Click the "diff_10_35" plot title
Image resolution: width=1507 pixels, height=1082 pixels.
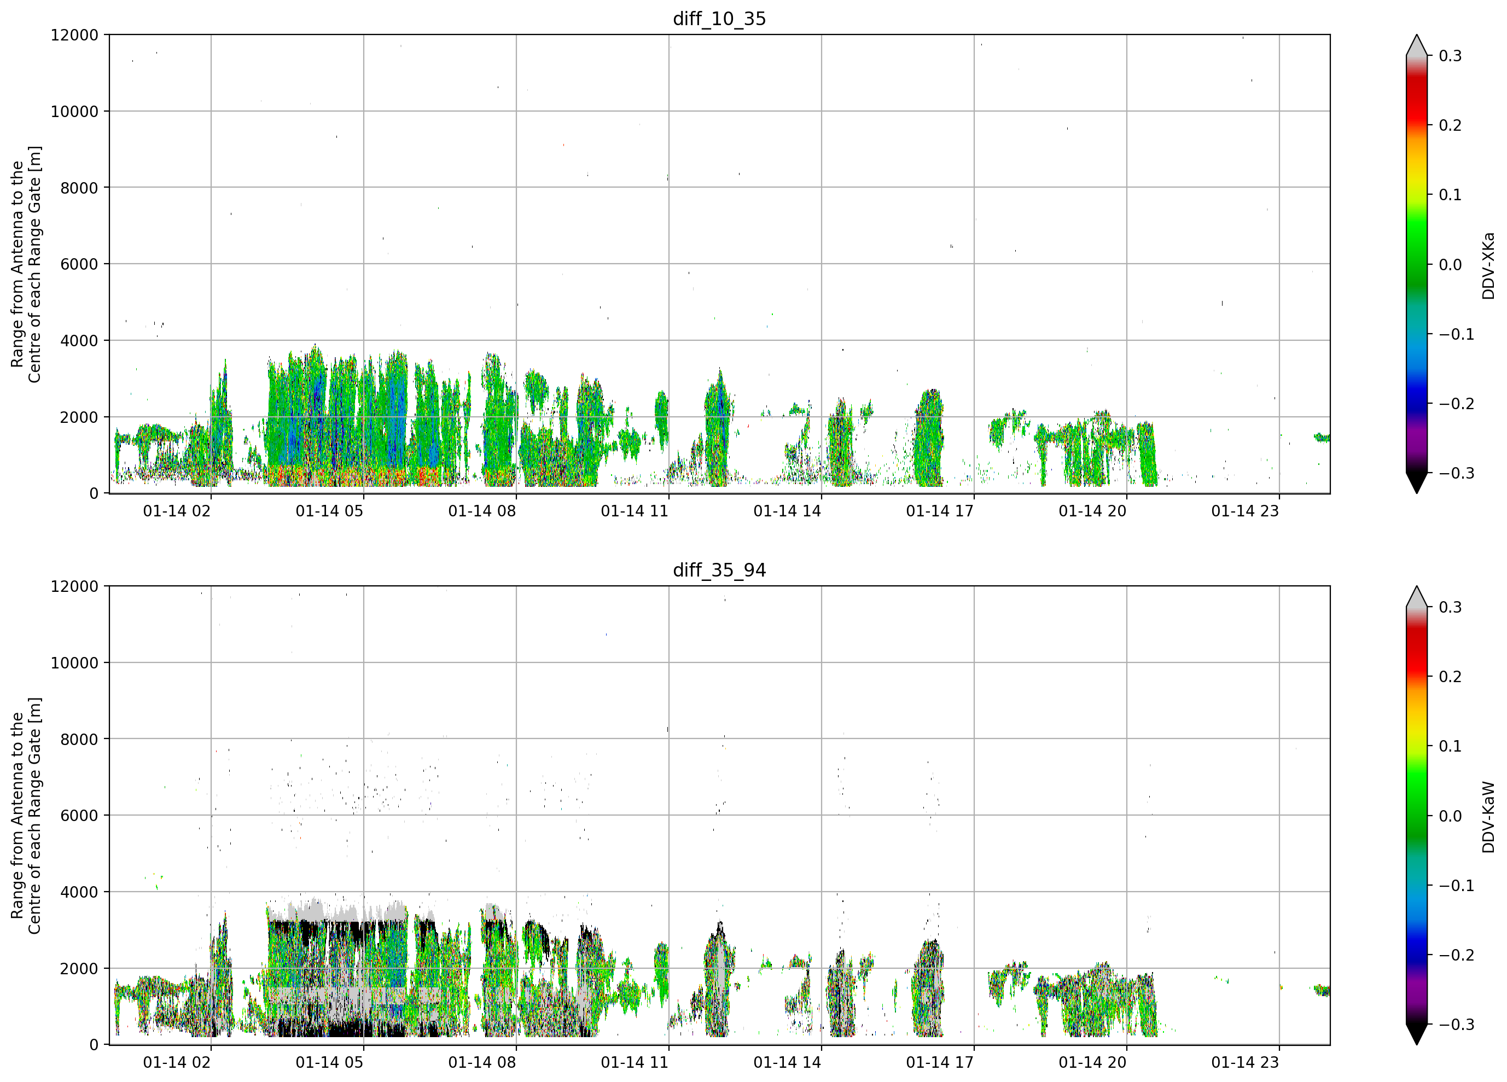(719, 19)
